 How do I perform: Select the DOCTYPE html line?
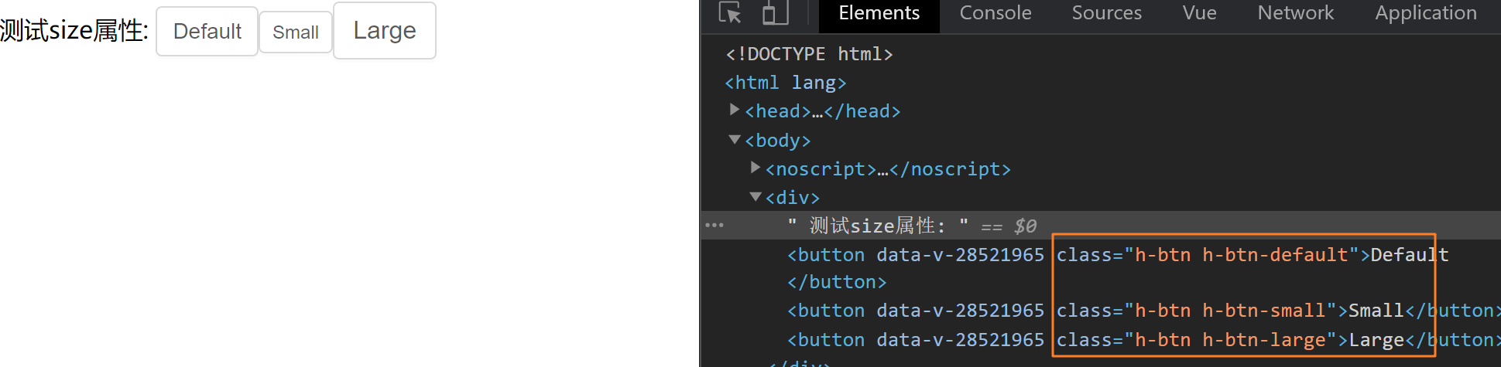point(809,54)
